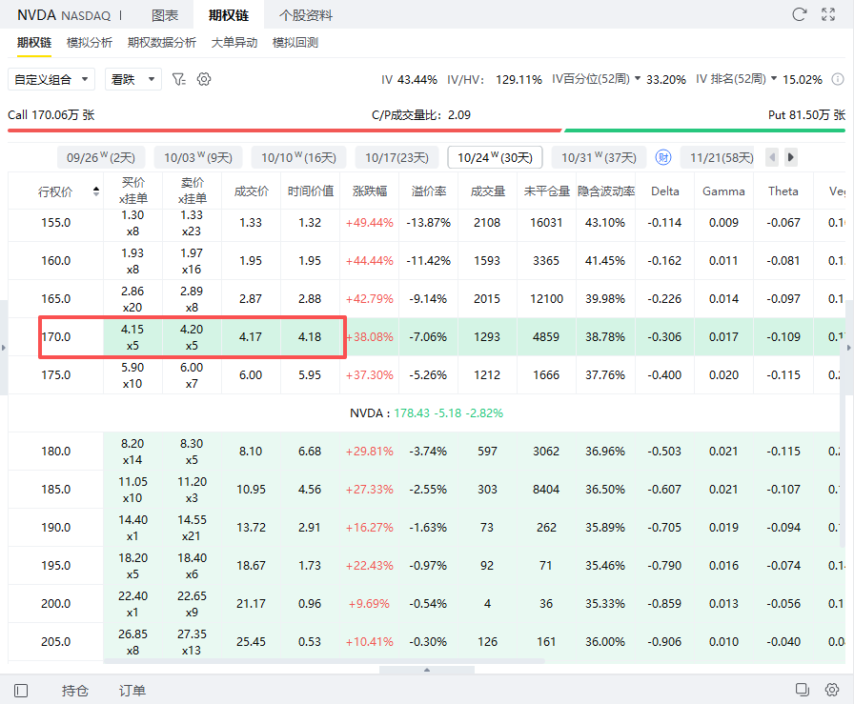The image size is (854, 704).
Task: Open the 自定义组合 strategy dropdown
Action: click(51, 79)
